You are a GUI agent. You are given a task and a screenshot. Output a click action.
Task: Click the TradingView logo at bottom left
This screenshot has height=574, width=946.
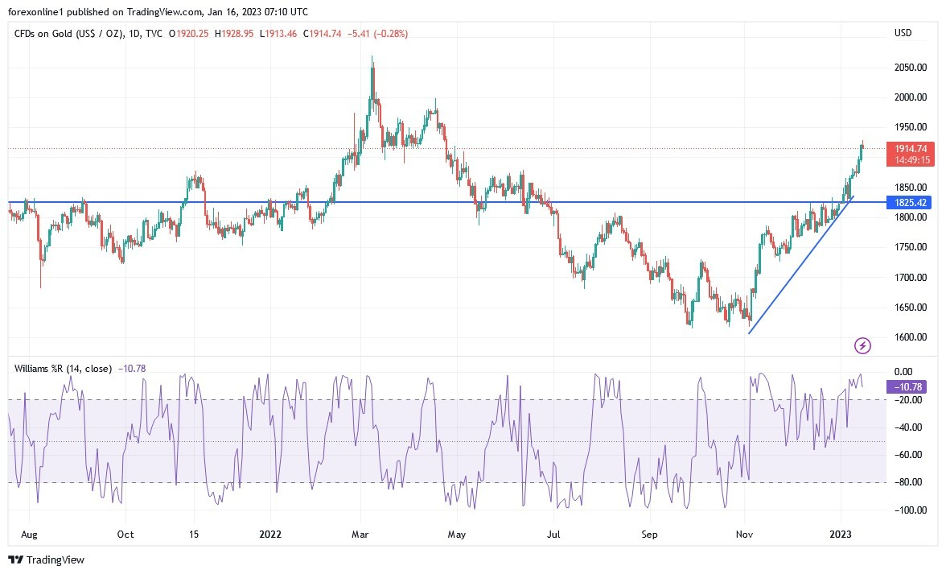point(47,560)
